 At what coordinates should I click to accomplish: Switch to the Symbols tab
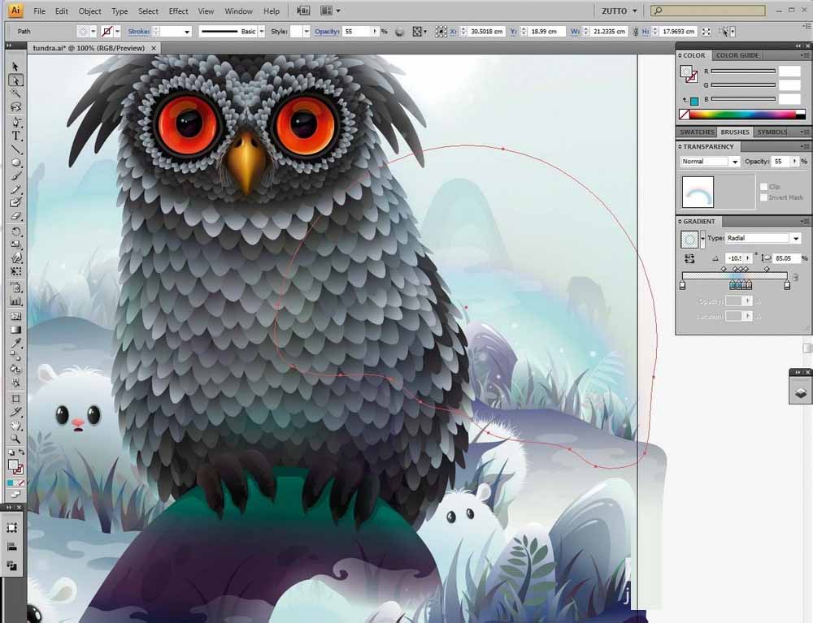coord(772,132)
